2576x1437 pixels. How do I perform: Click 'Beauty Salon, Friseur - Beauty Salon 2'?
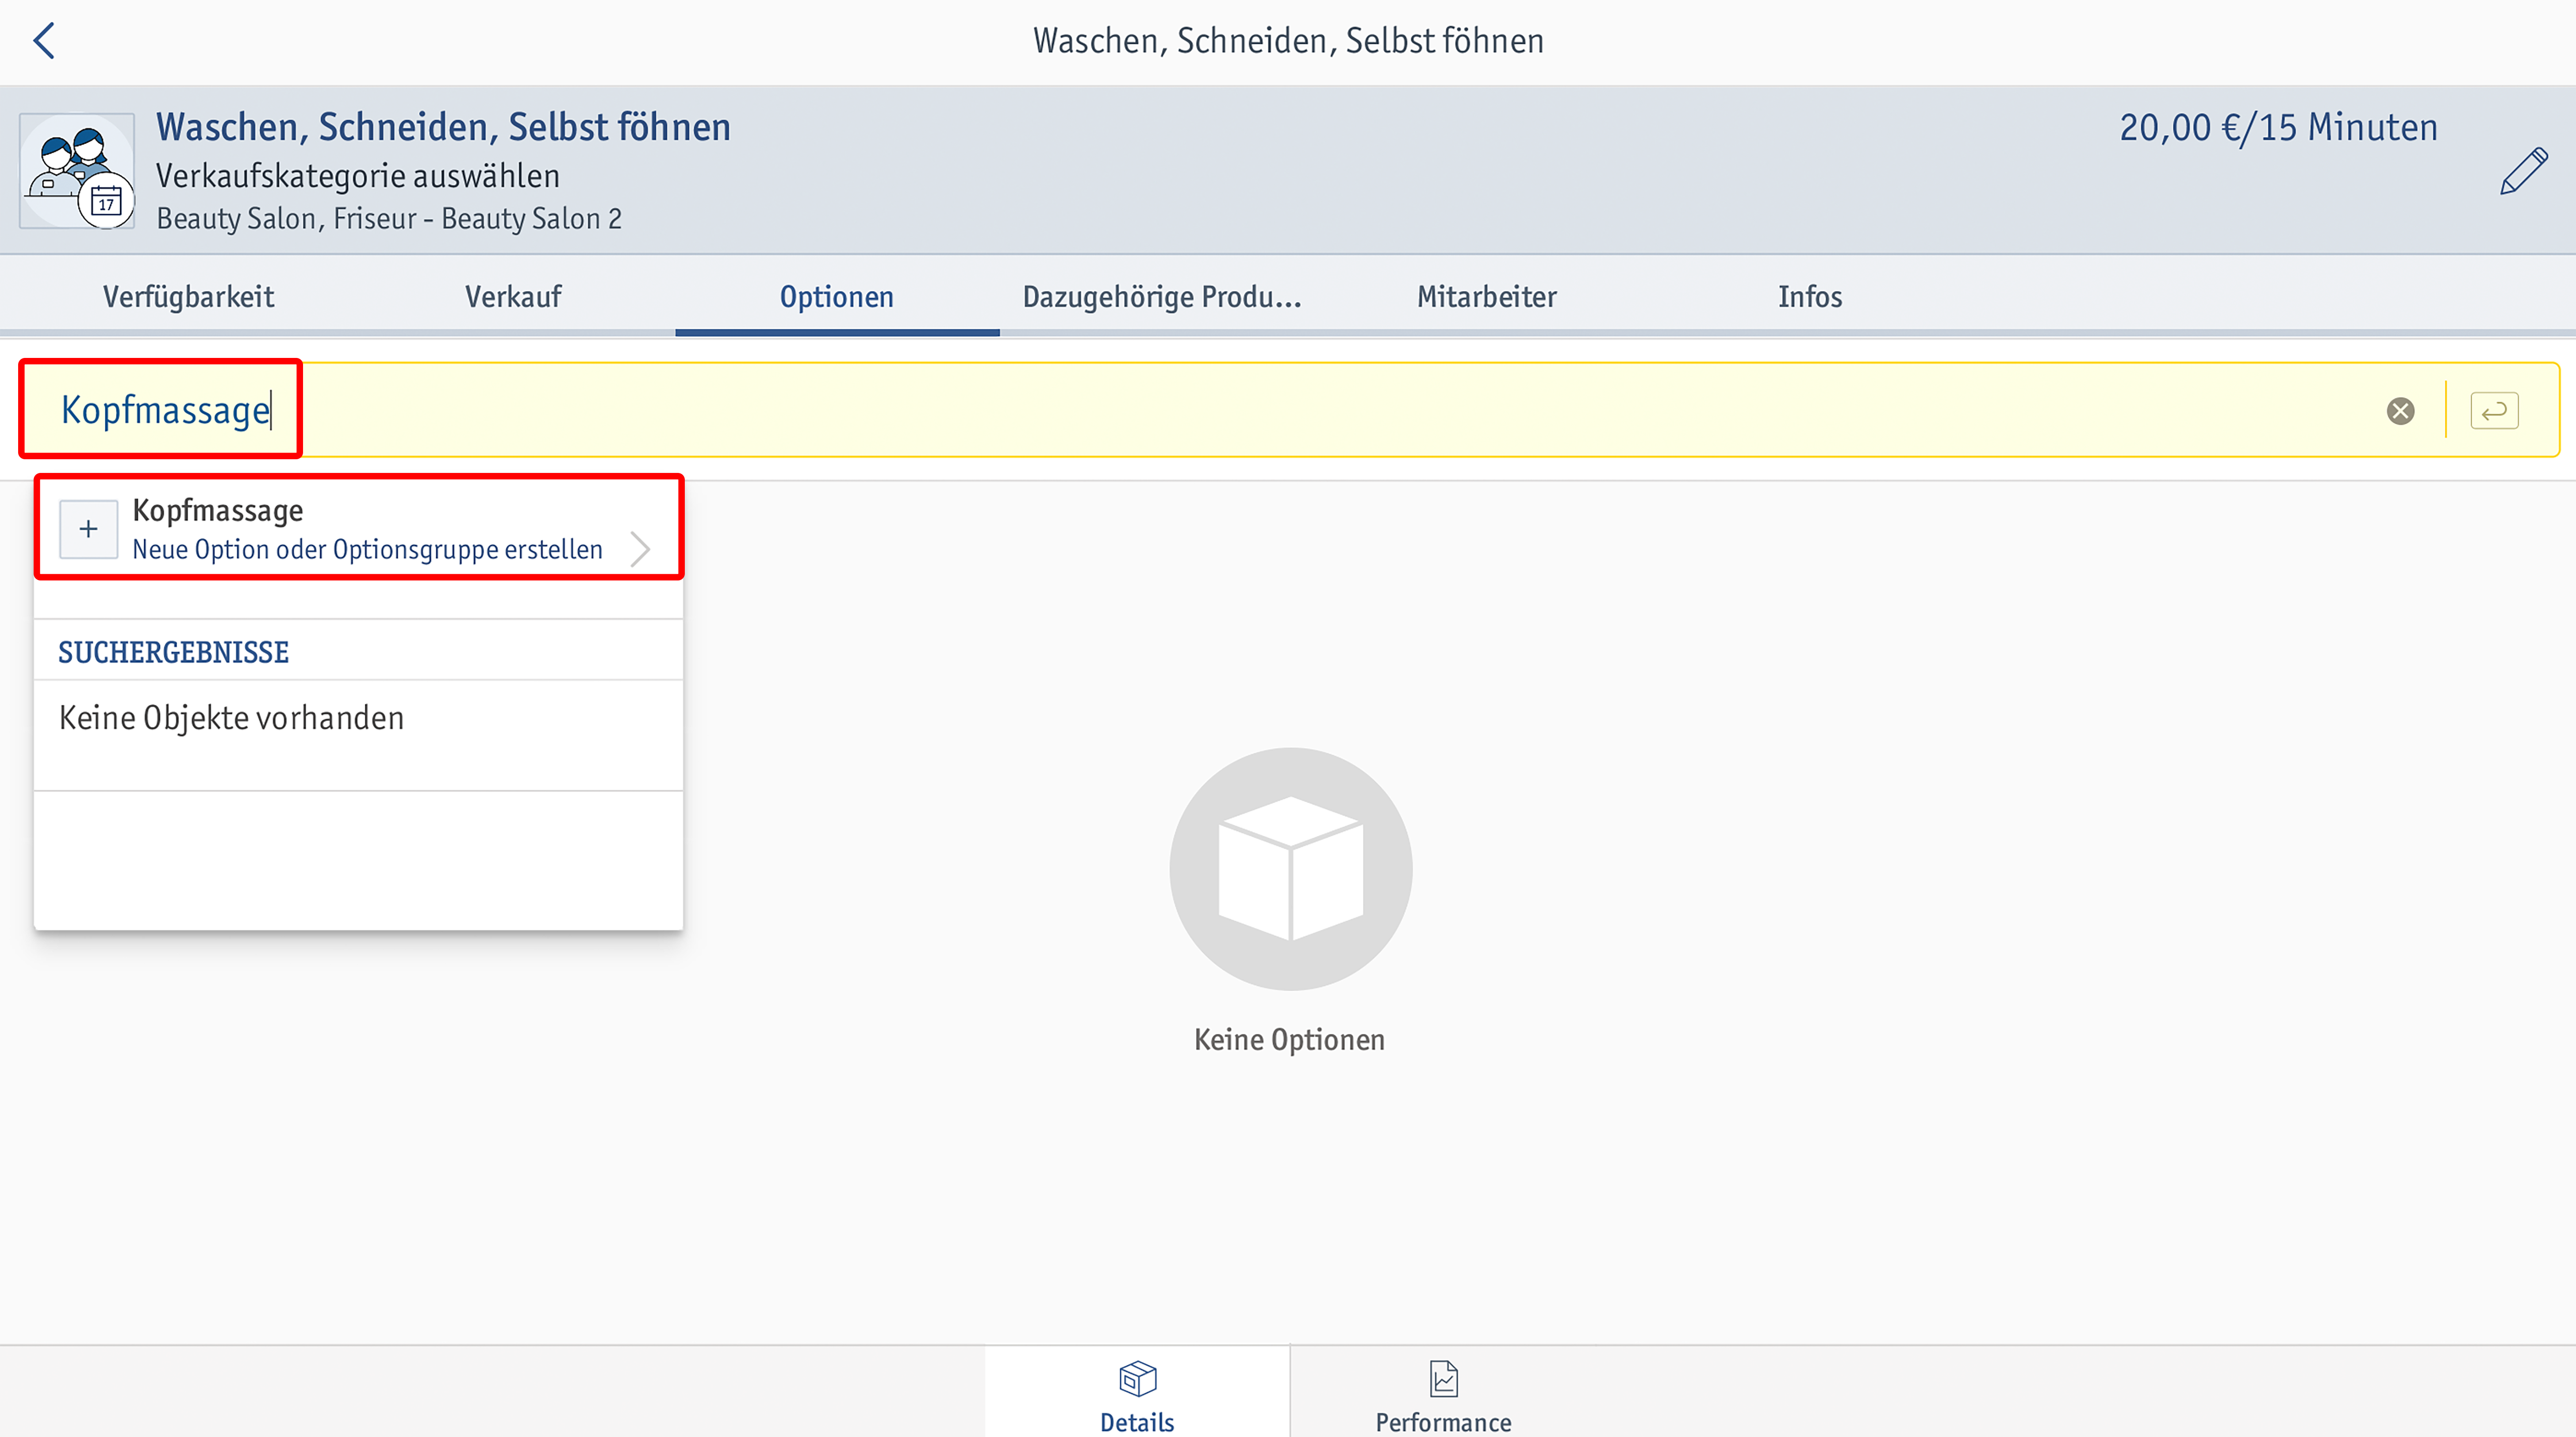coord(389,219)
